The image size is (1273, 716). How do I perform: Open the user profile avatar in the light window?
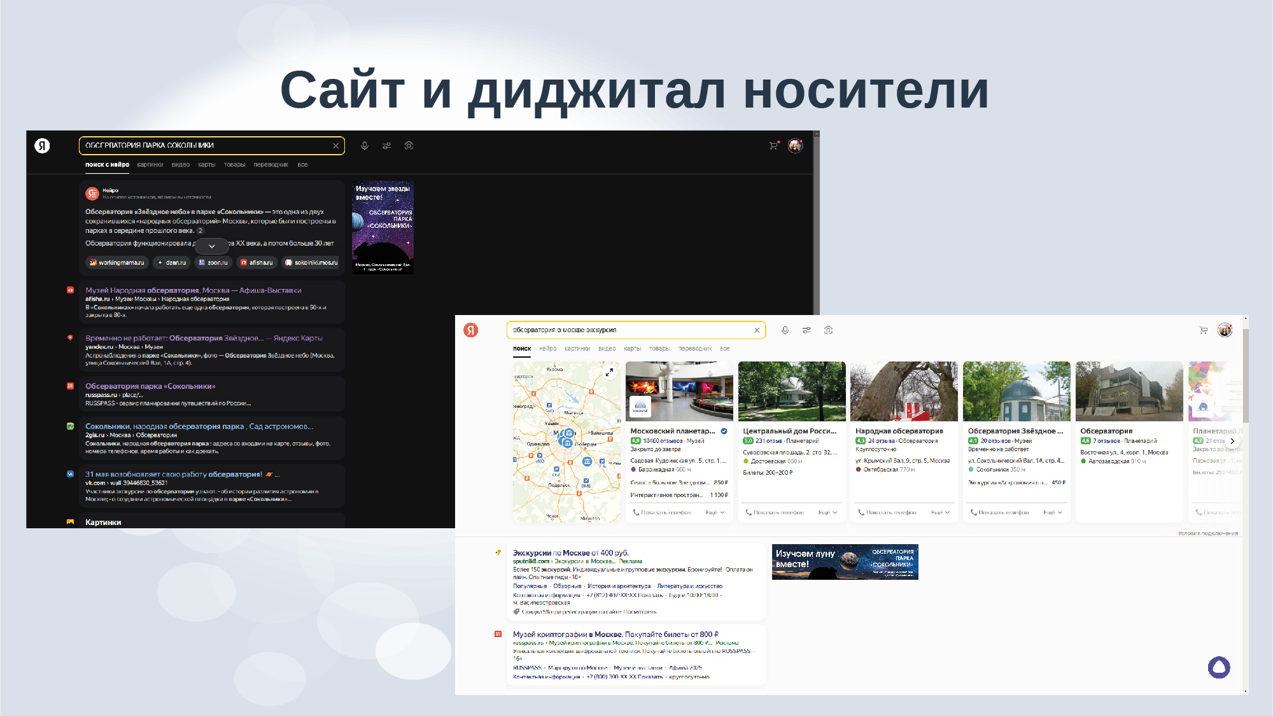click(x=1225, y=330)
